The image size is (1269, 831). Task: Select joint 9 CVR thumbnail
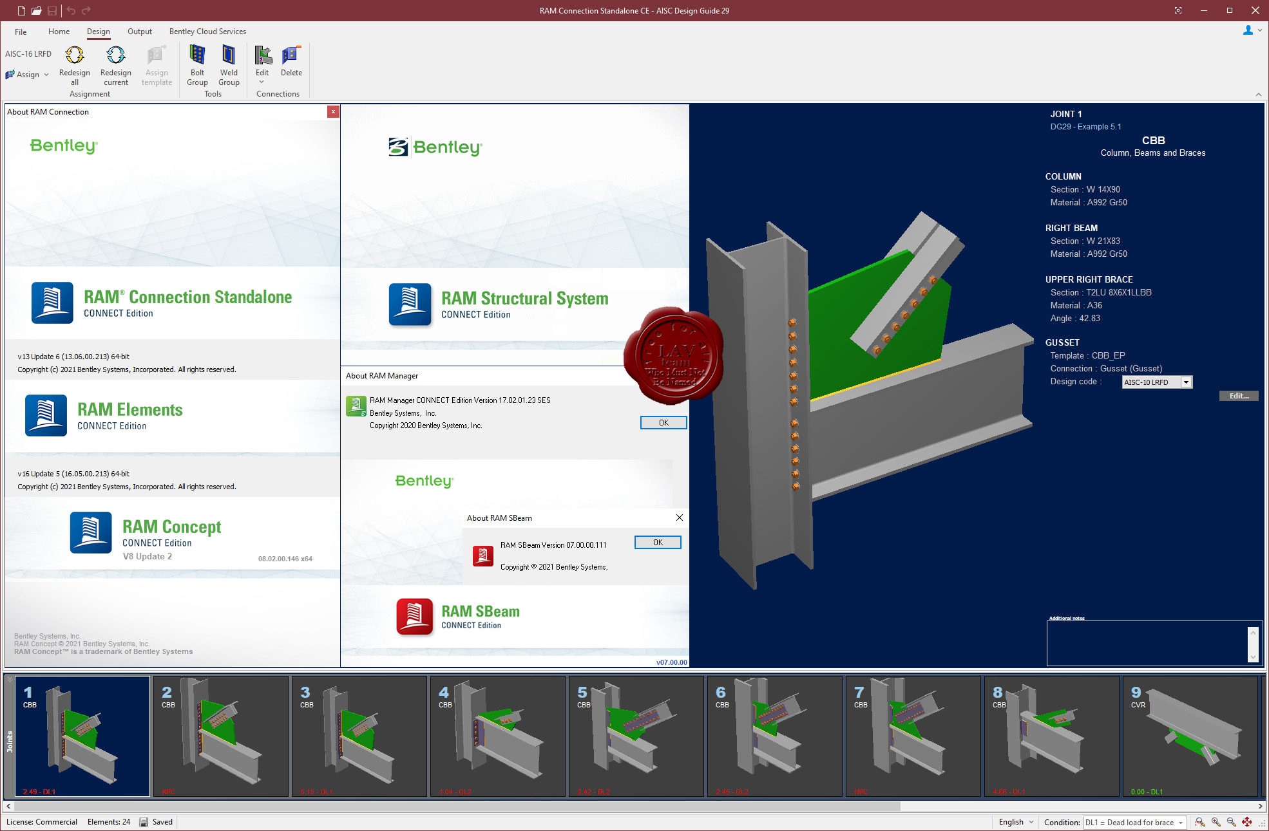(1190, 736)
